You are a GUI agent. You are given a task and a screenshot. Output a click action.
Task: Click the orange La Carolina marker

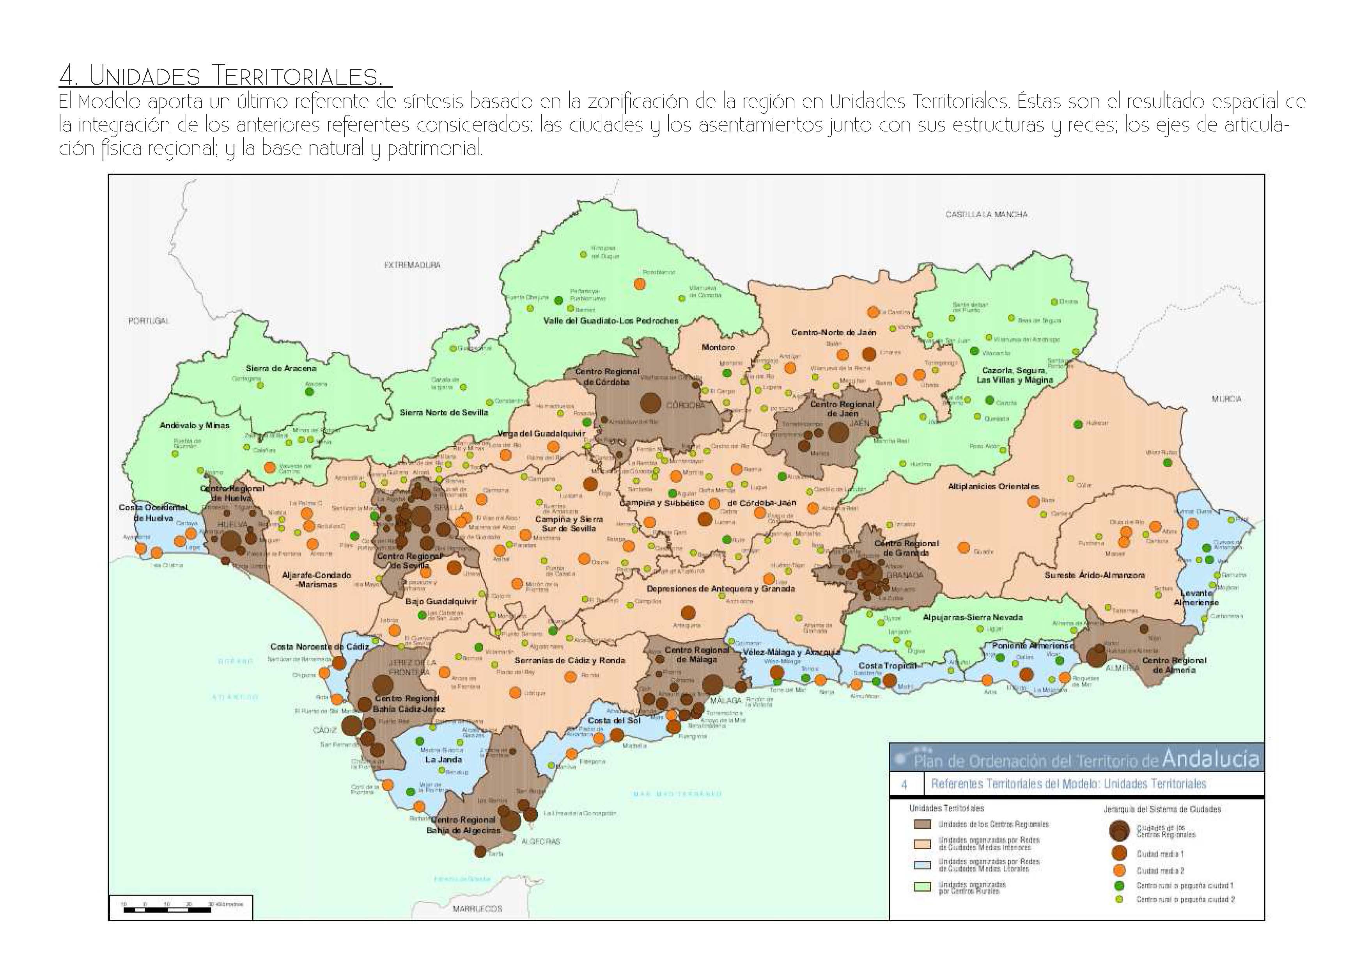coord(873,312)
